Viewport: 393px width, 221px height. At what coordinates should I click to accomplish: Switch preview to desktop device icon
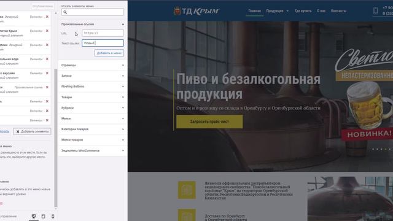click(x=34, y=216)
